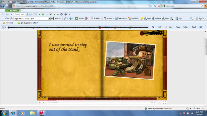
Task: Refresh the page with the refresh icon
Action: 155,6
